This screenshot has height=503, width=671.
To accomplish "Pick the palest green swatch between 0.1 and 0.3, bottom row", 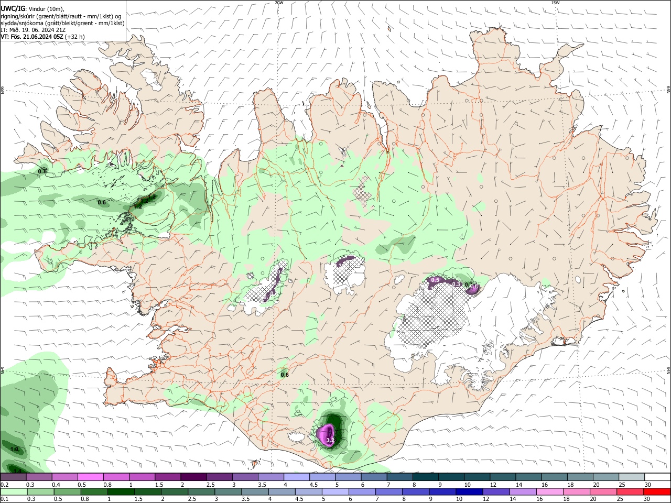I will pyautogui.click(x=14, y=491).
